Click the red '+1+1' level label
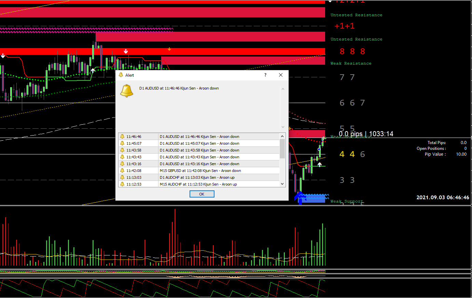This screenshot has width=472, height=298. [x=345, y=26]
